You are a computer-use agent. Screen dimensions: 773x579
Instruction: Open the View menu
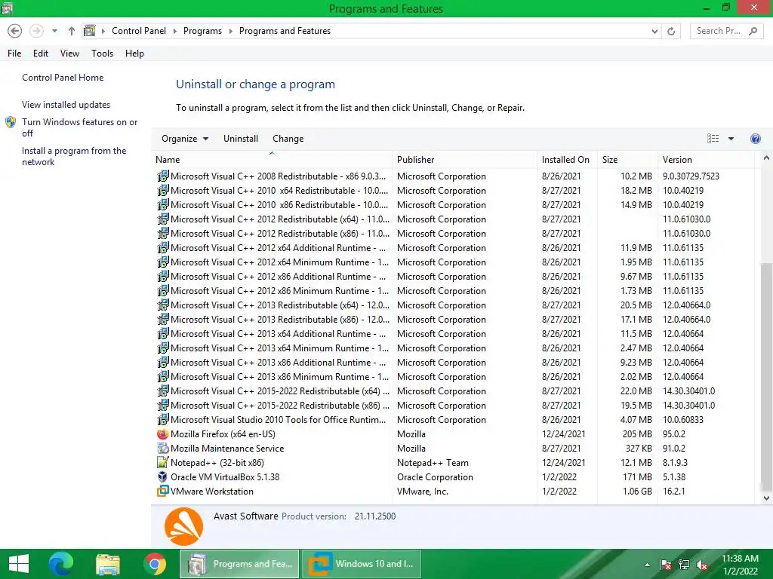[x=69, y=54]
